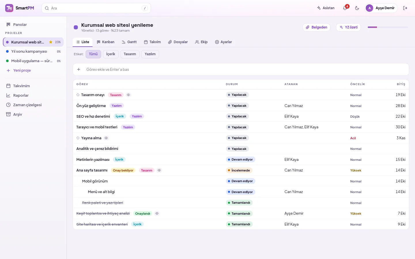The height and width of the screenshot is (259, 415).
Task: Open Panolar in the sidebar
Action: (x=33, y=24)
